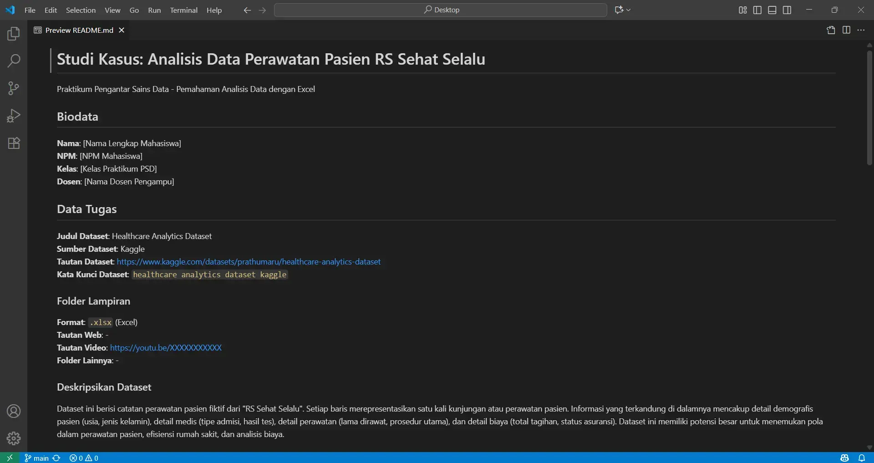The height and width of the screenshot is (463, 874).
Task: Open the Manage gear menu
Action: pos(13,438)
